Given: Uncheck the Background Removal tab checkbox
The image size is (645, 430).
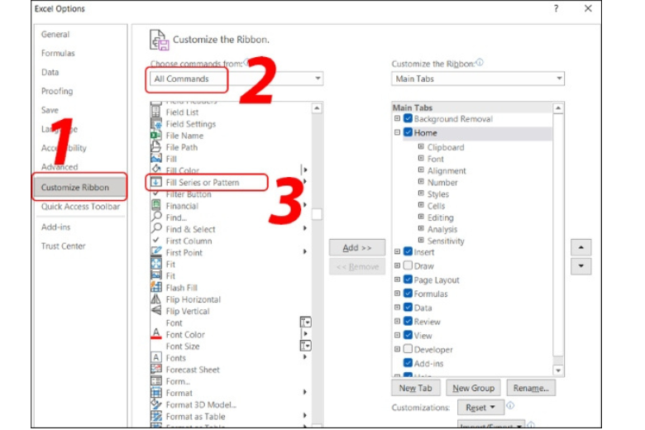Looking at the screenshot, I should click(408, 118).
